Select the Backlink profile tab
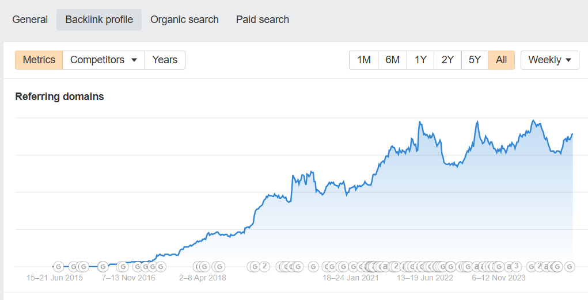 [99, 20]
